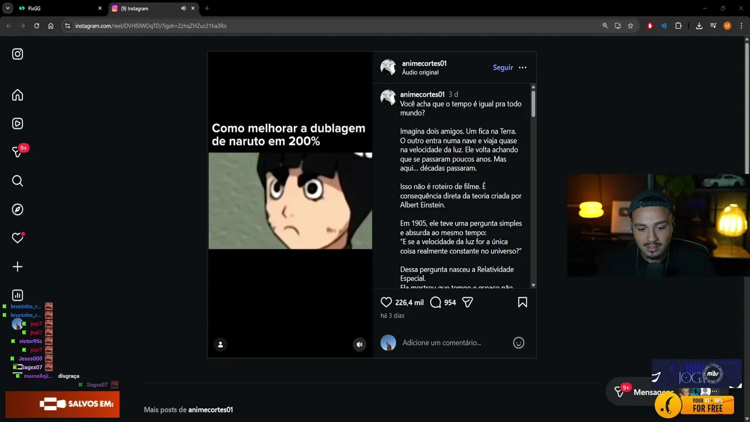Open the Reels icon in sidebar

pyautogui.click(x=18, y=124)
